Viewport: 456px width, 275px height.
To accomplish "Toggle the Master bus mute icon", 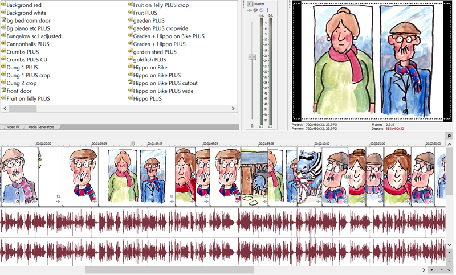I will tap(262, 10).
